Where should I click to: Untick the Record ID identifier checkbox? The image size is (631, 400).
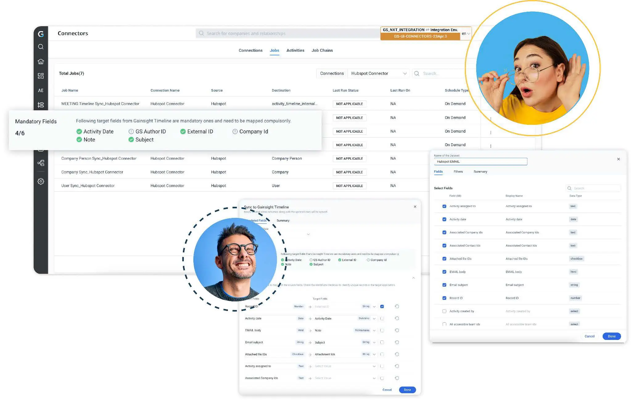pos(382,307)
